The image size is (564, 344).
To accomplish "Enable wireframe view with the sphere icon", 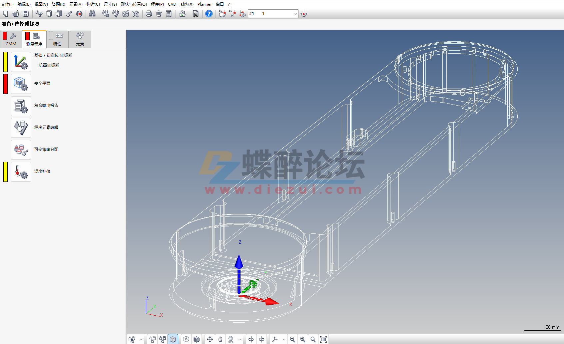I will pos(186,339).
